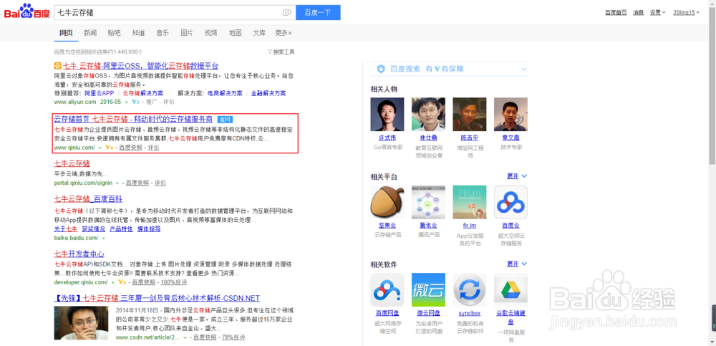Switch to the 音乐 tab

(163, 32)
